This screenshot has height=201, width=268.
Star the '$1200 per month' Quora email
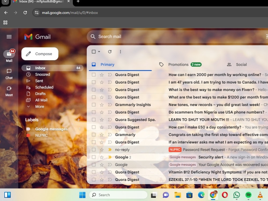pos(102,97)
